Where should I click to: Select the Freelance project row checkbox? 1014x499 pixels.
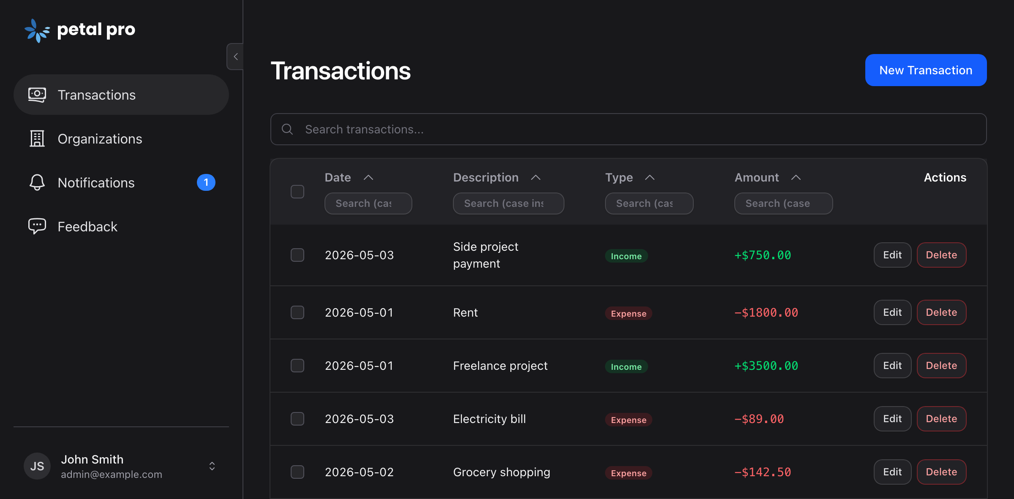297,366
